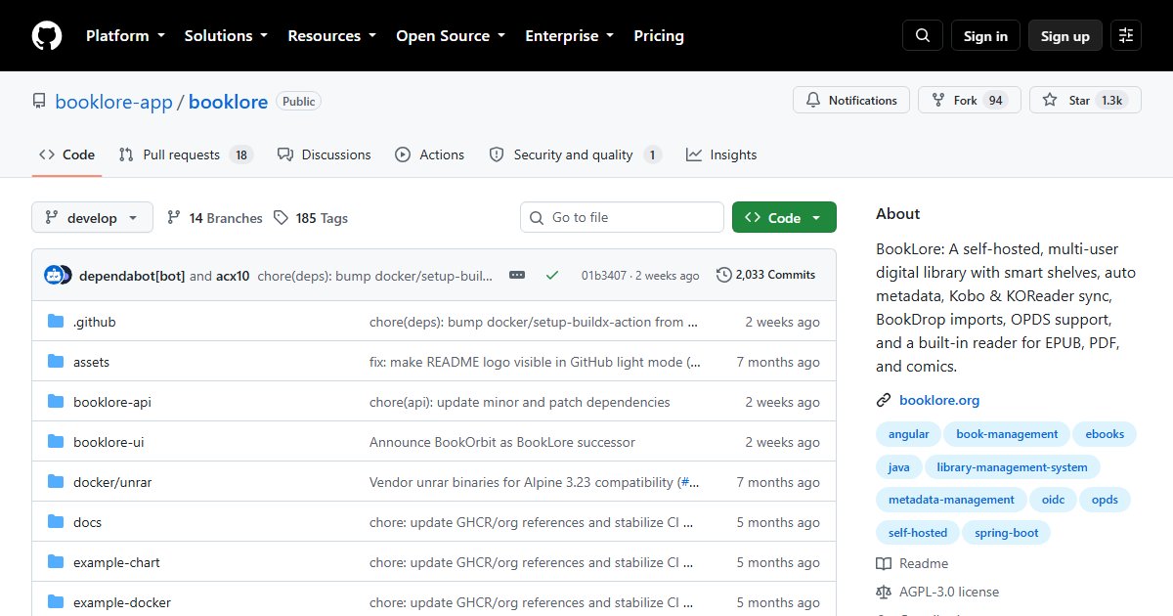Click the Sign in button
This screenshot has width=1173, height=616.
click(985, 36)
